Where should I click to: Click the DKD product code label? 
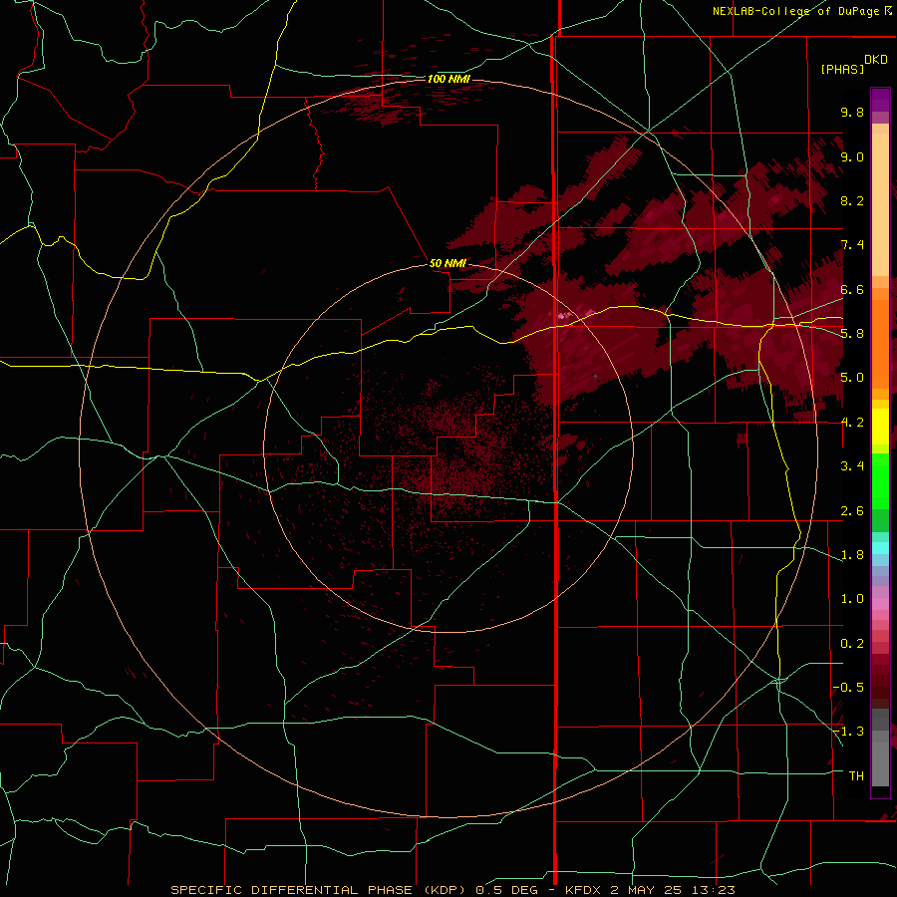tap(876, 60)
